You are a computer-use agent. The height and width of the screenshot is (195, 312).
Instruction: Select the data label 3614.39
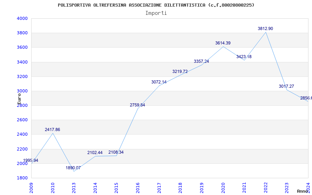click(223, 43)
